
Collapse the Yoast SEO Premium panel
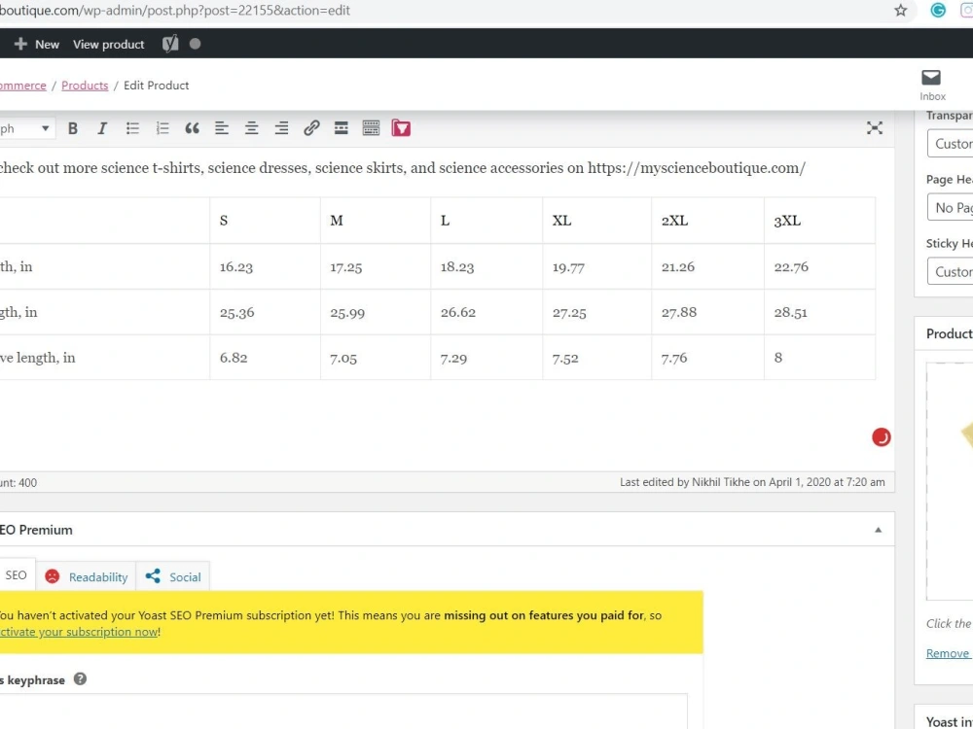tap(878, 530)
